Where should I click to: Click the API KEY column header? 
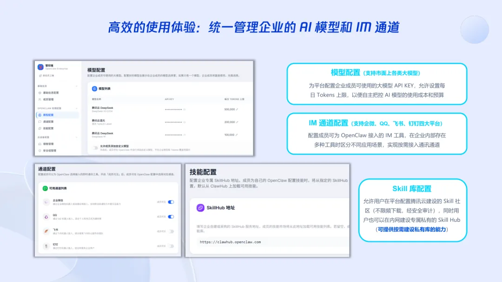(169, 99)
